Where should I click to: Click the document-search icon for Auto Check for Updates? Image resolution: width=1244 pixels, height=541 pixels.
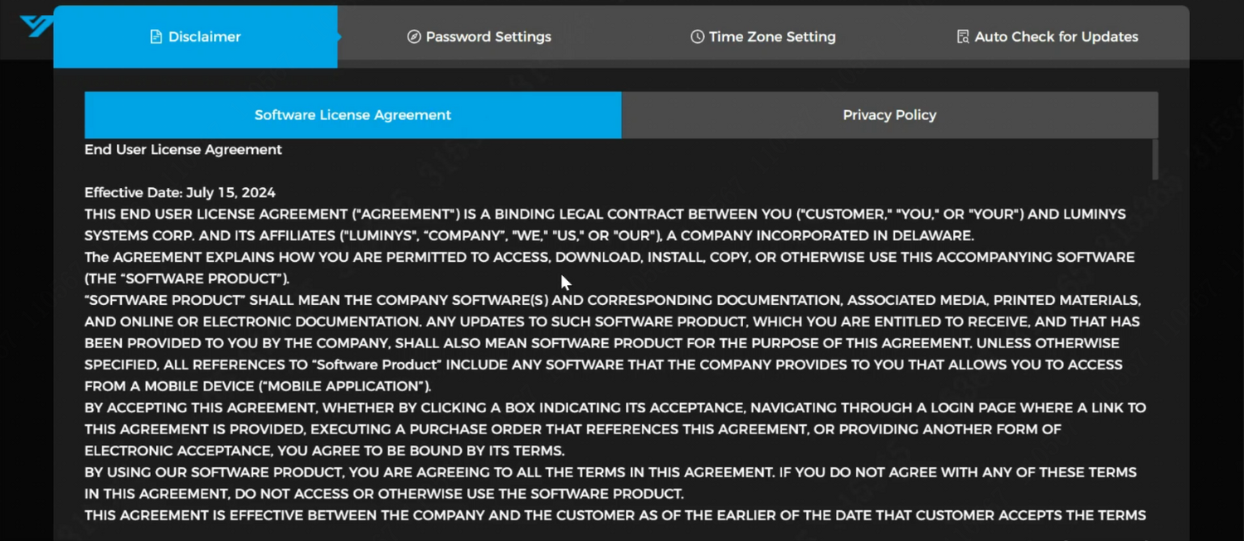click(x=962, y=36)
